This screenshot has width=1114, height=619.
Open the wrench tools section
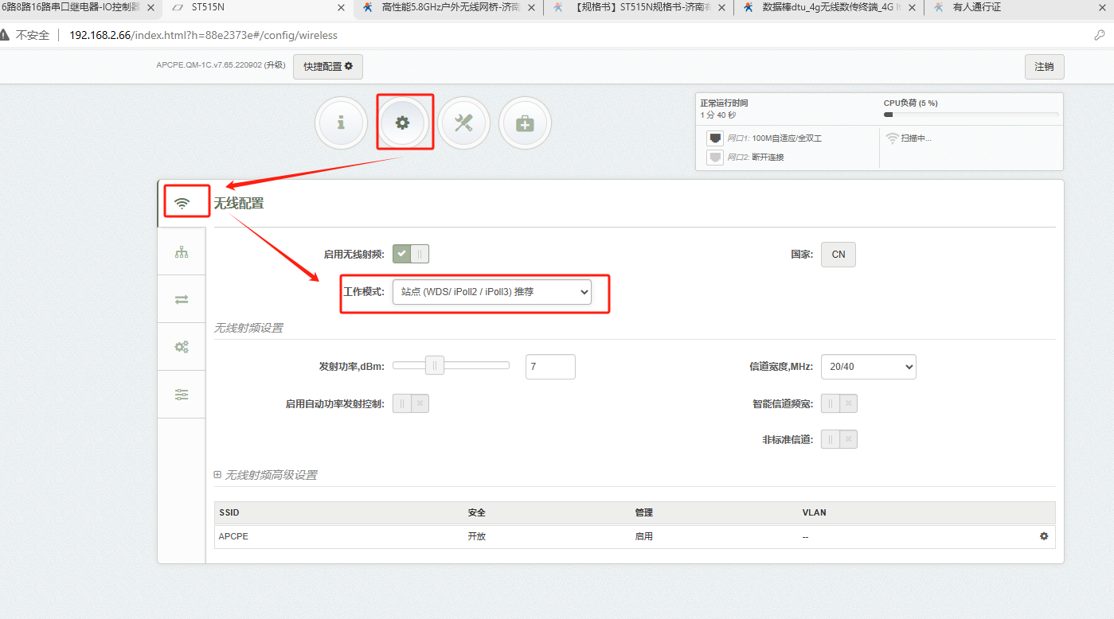(463, 123)
